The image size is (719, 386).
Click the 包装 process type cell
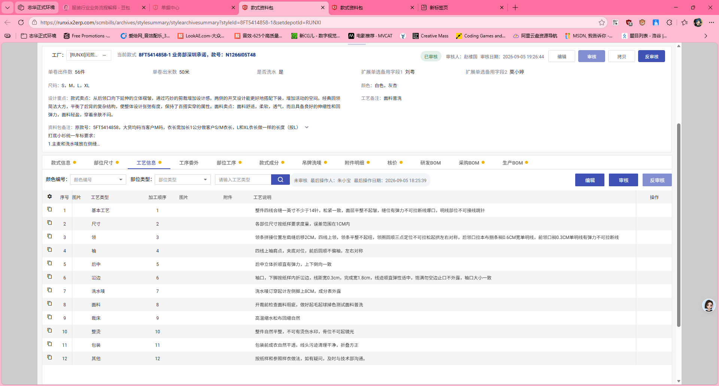pos(96,345)
